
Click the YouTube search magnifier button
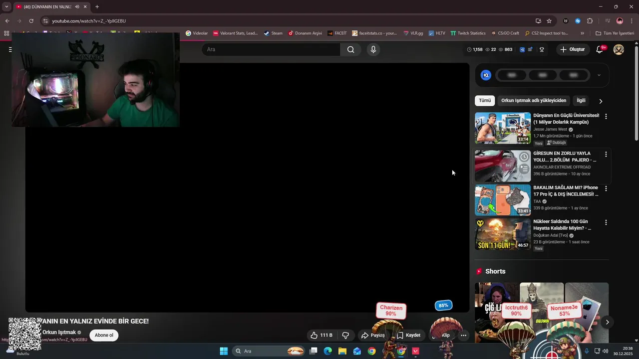tap(350, 49)
